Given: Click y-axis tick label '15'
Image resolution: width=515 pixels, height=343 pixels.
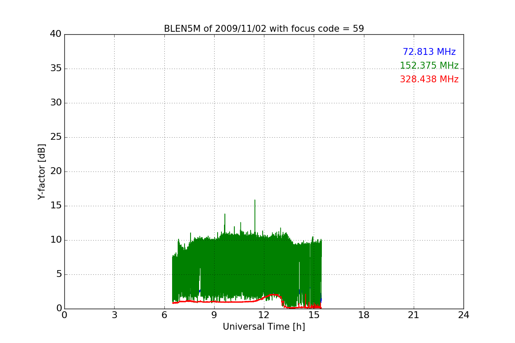Looking at the screenshot, I should click(56, 206).
